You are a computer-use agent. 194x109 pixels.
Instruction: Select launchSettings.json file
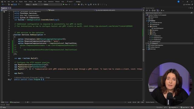point(158,28)
